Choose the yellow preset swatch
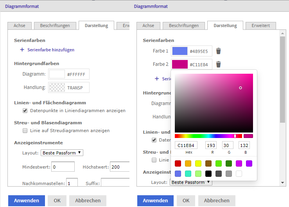This screenshot has width=289, height=207. pyautogui.click(x=198, y=163)
